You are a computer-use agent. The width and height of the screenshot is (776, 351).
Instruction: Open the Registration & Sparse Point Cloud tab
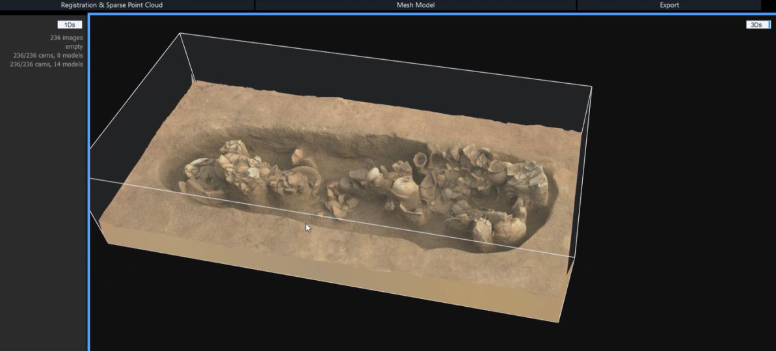pos(112,5)
